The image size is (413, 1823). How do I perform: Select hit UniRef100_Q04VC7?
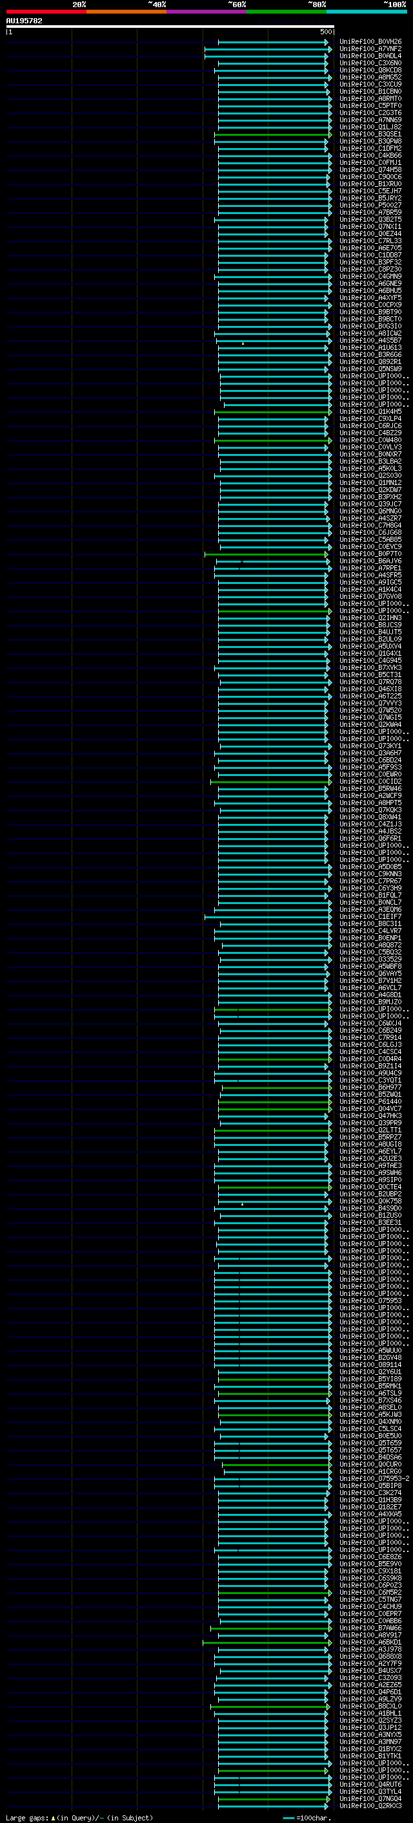370,1109
